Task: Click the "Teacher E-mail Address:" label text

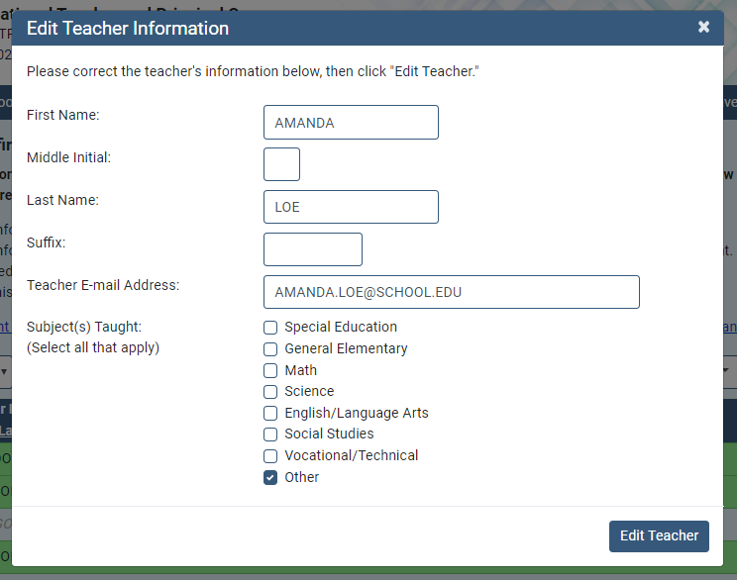Action: 103,285
